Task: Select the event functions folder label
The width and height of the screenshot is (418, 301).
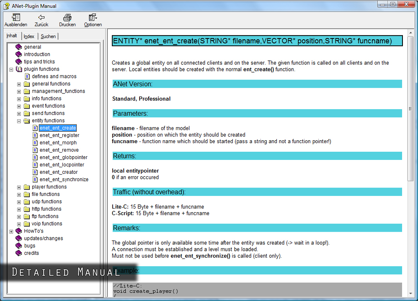Action: point(48,106)
